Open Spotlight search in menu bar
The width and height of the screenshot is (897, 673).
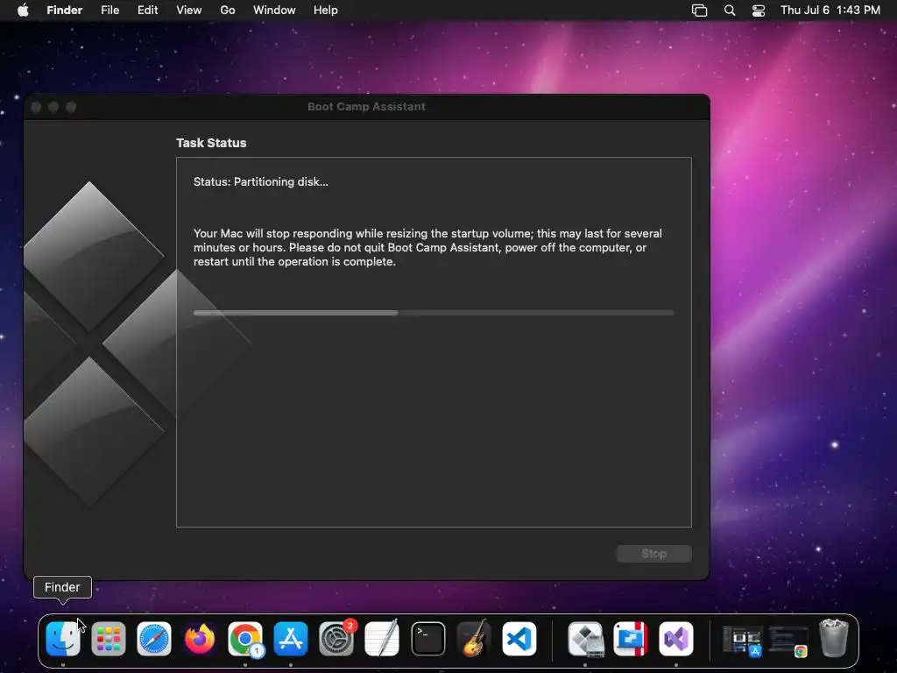click(730, 11)
